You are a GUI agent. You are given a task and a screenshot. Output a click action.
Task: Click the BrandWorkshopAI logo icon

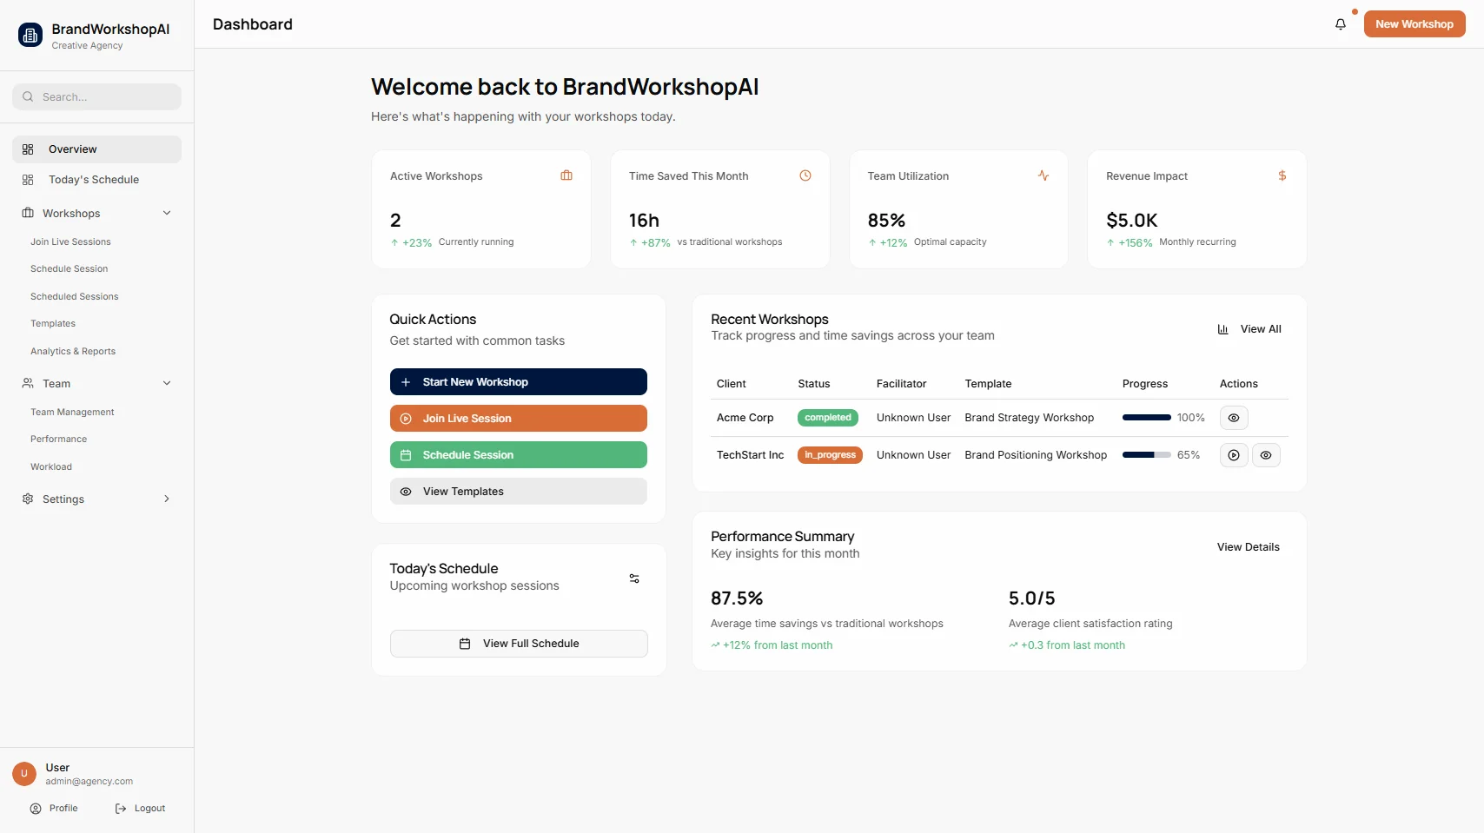29,36
